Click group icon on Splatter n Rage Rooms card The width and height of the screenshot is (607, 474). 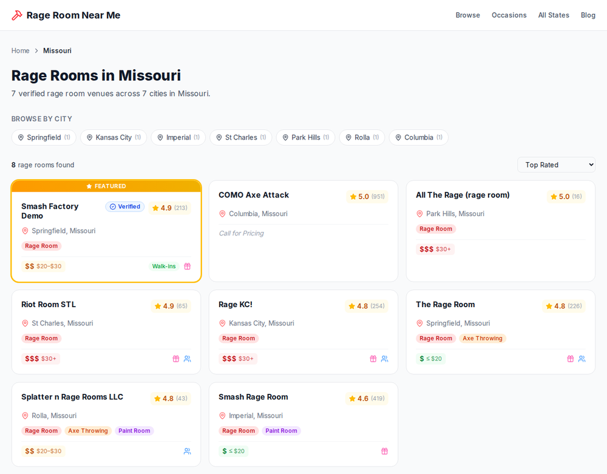[x=188, y=451]
